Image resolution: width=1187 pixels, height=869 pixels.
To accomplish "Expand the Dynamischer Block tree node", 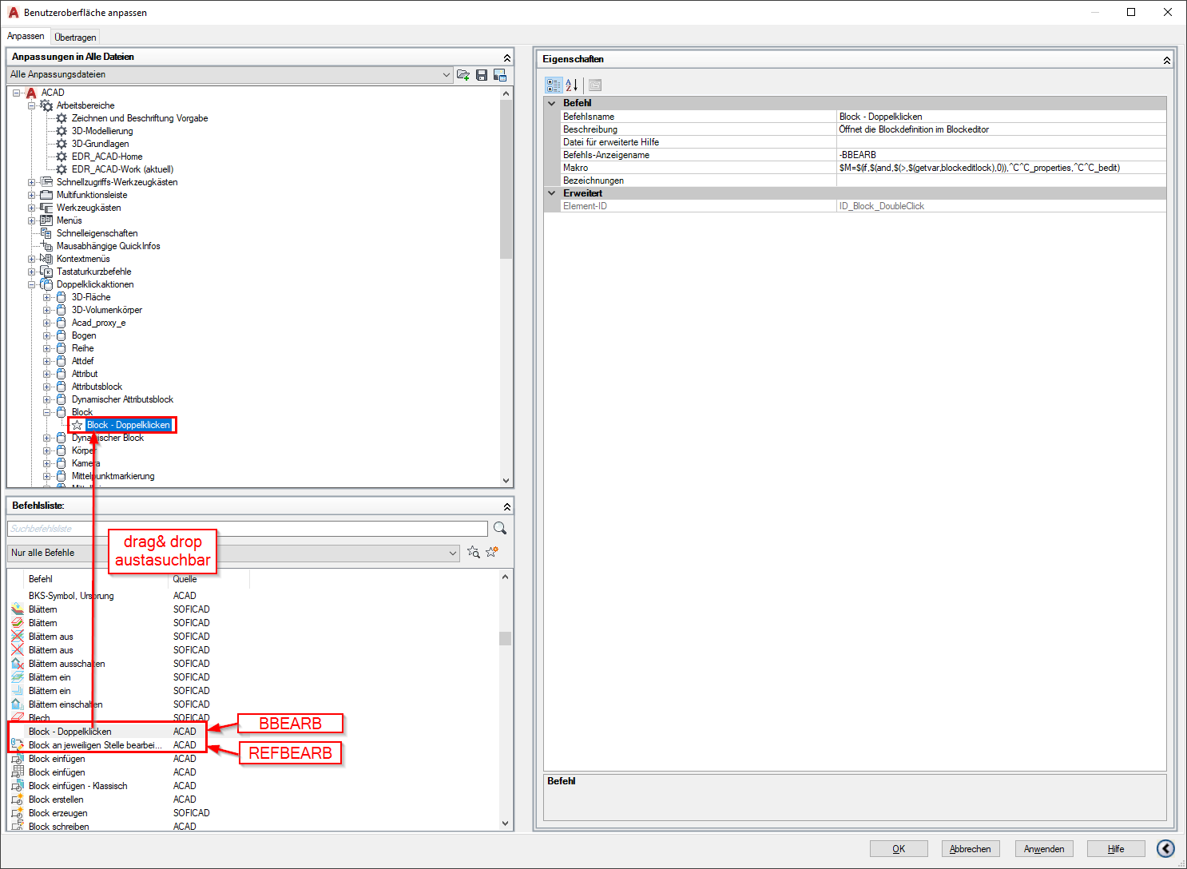I will [x=47, y=438].
